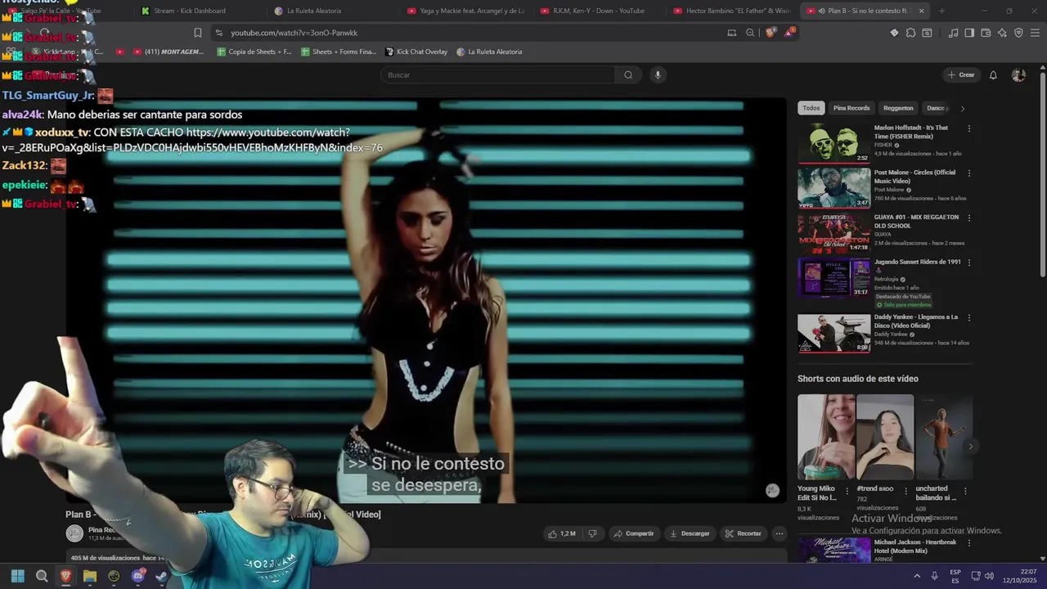
Task: Open Discord from the taskbar
Action: click(137, 576)
